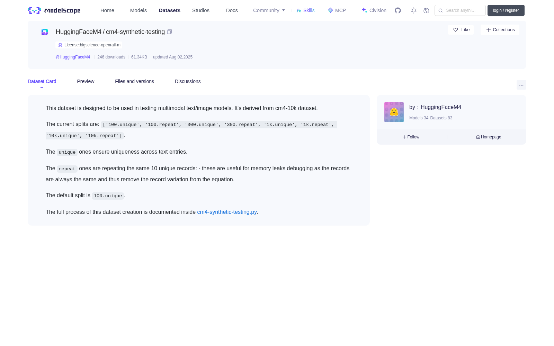
Task: Open the Docs navigation item
Action: tap(232, 10)
